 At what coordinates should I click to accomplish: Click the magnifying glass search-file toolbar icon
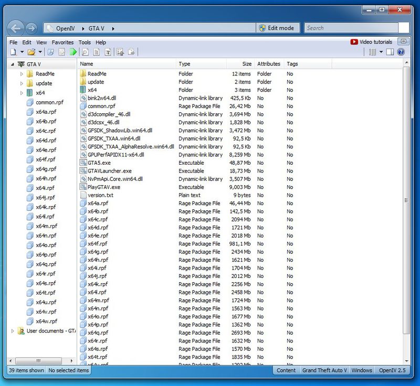(x=85, y=52)
